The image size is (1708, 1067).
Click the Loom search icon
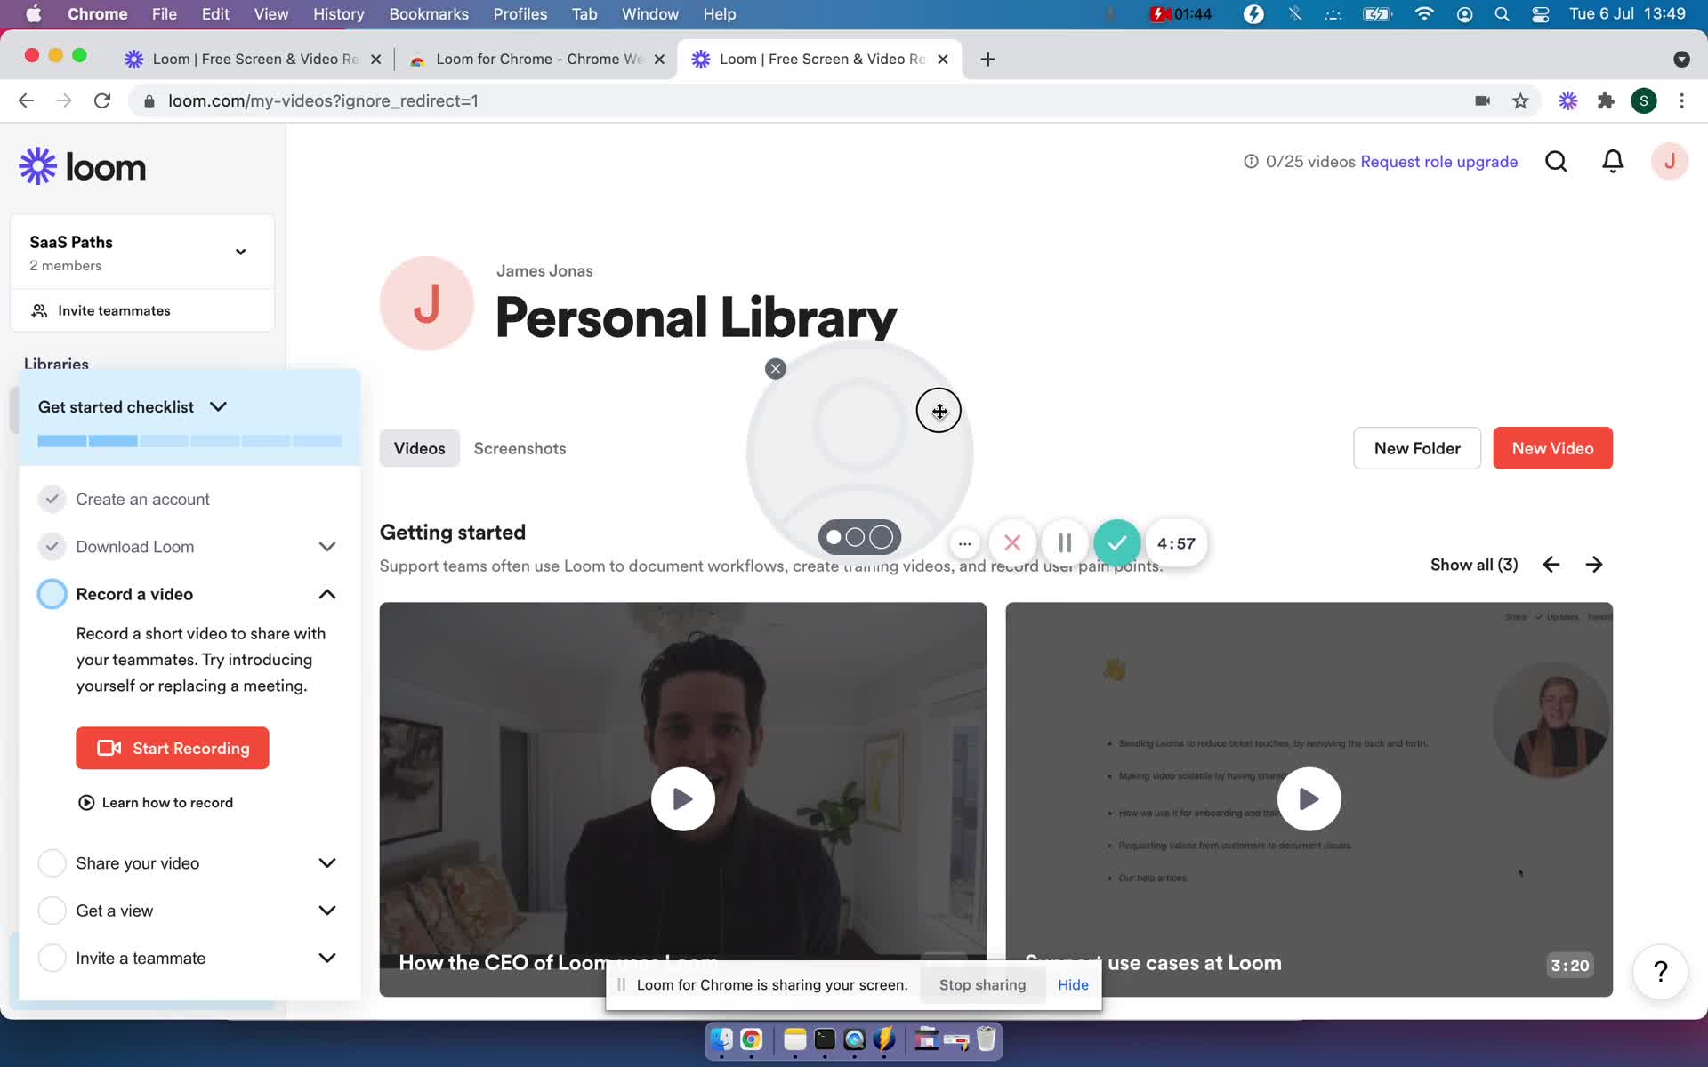pos(1554,161)
